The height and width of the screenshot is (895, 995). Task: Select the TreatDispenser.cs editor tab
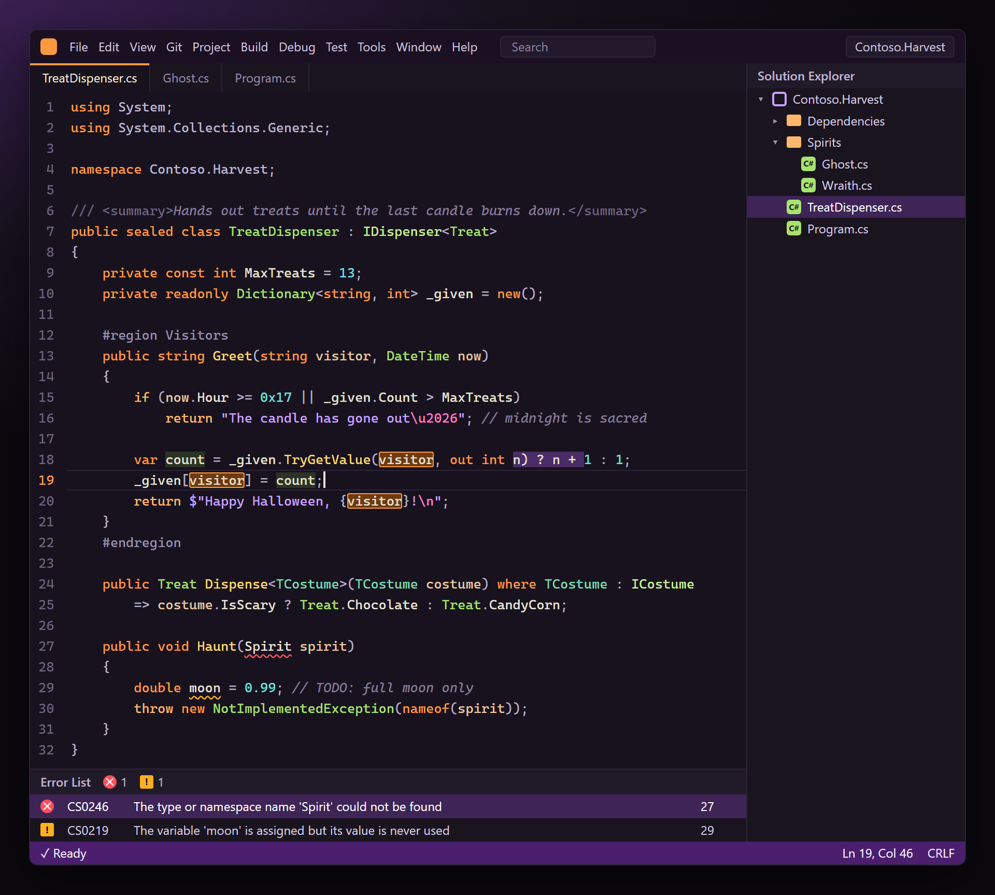90,78
